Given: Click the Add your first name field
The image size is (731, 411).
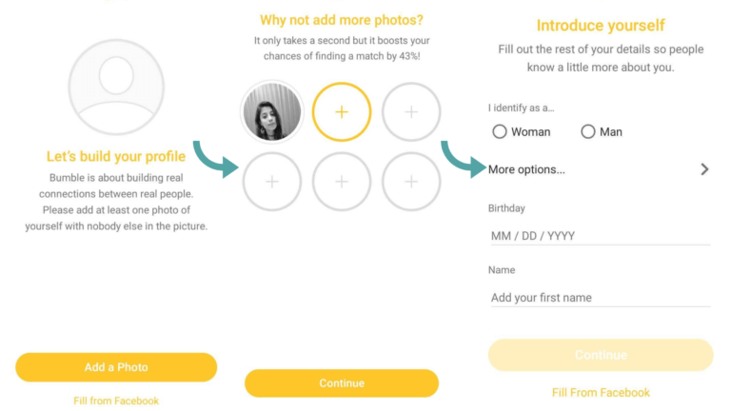Looking at the screenshot, I should click(x=600, y=297).
